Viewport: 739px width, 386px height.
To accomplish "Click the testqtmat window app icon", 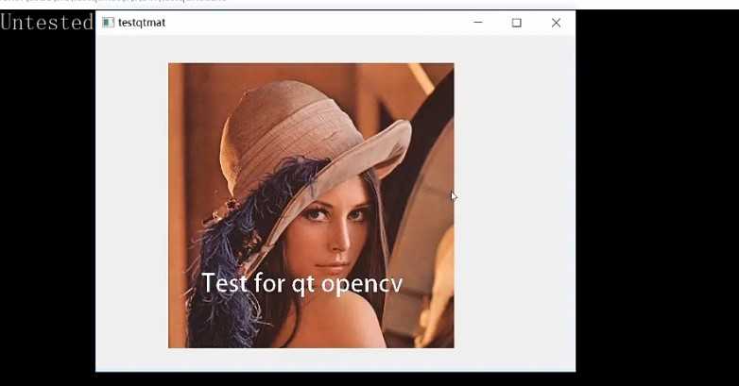I will [109, 23].
